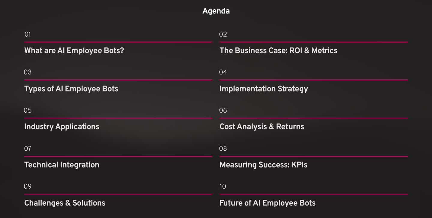Select the number 02 label

point(223,35)
